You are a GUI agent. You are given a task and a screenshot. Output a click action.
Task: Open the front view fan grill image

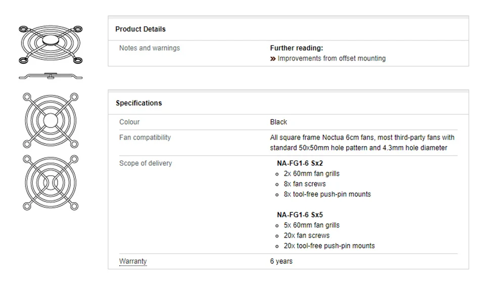pos(51,120)
